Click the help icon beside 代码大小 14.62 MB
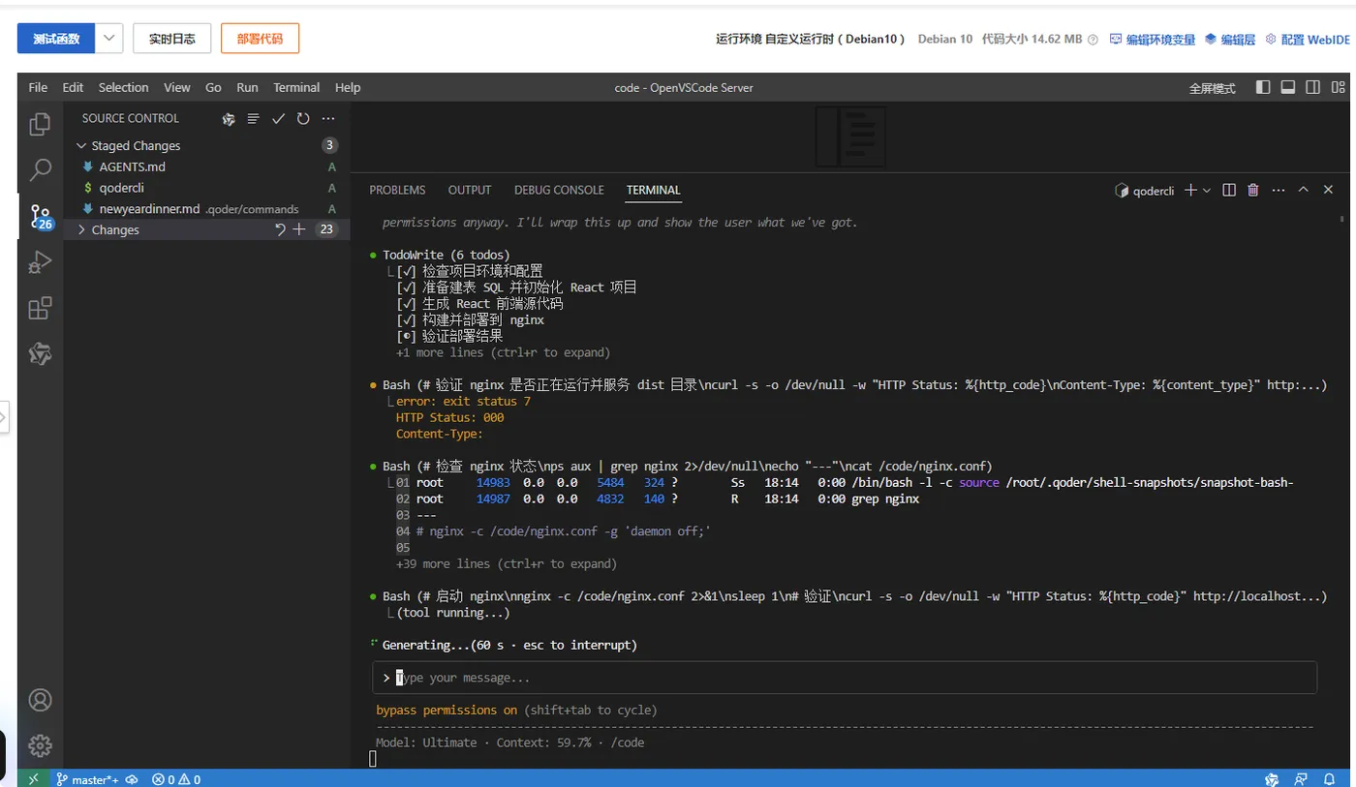The width and height of the screenshot is (1356, 787). click(1093, 40)
